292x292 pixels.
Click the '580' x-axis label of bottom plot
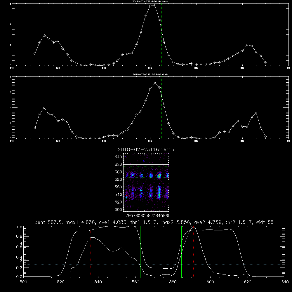(x=173, y=282)
